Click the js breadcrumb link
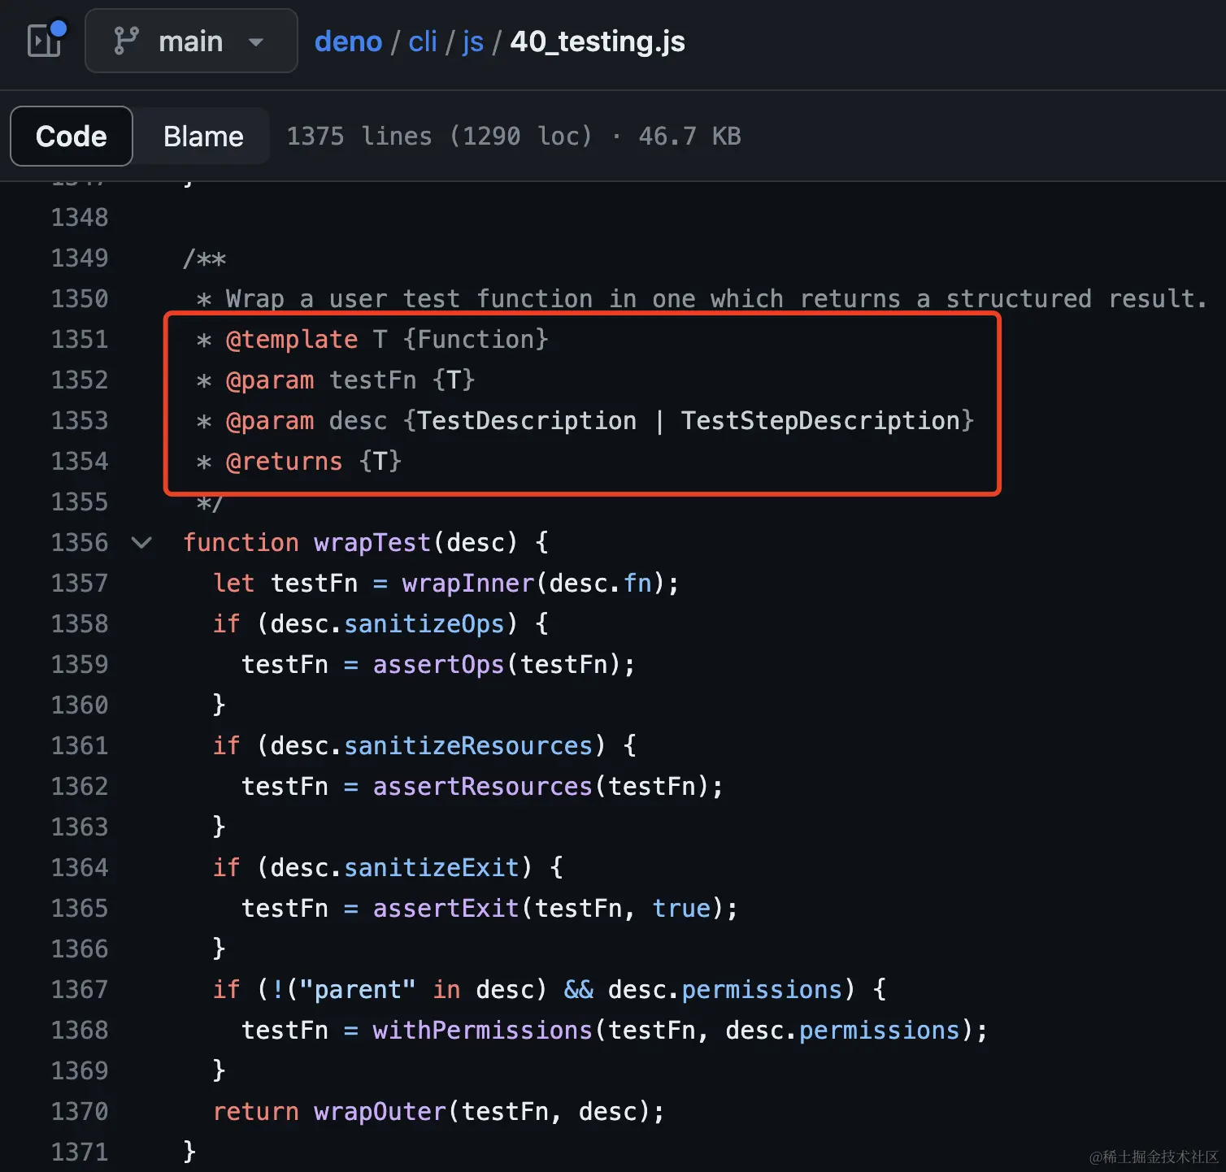The width and height of the screenshot is (1226, 1172). pos(472,41)
